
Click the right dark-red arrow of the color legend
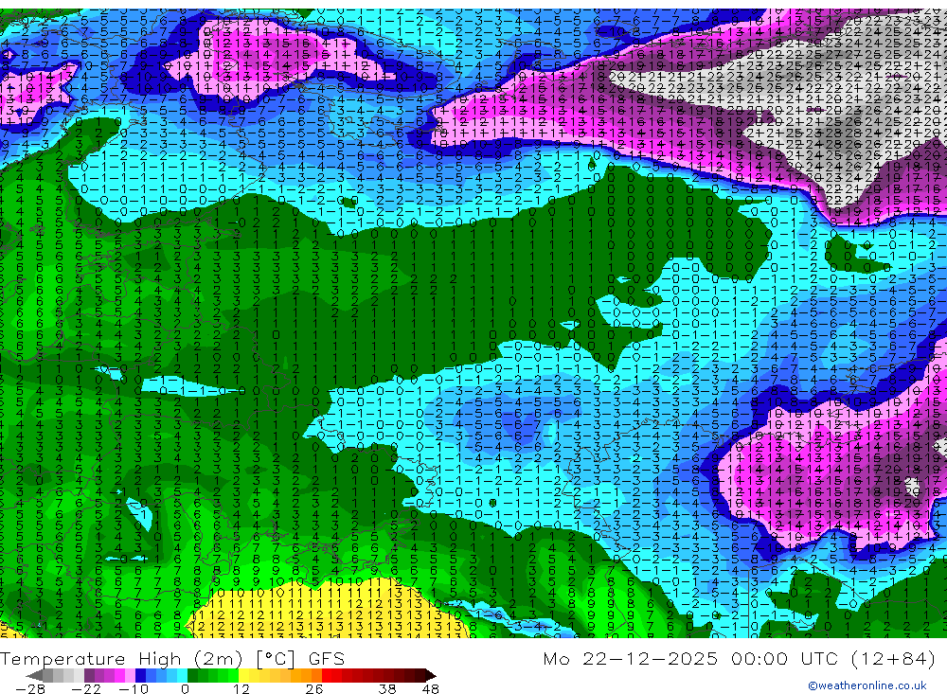[x=431, y=676]
